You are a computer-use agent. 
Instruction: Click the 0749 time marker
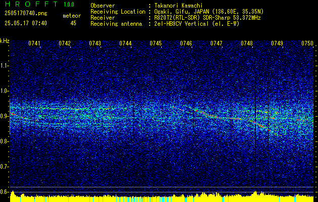point(277,43)
